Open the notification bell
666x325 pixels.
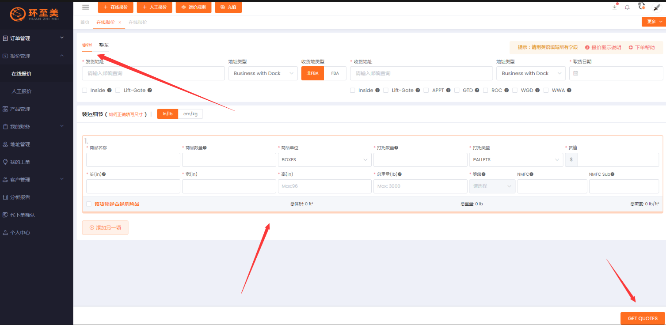627,8
